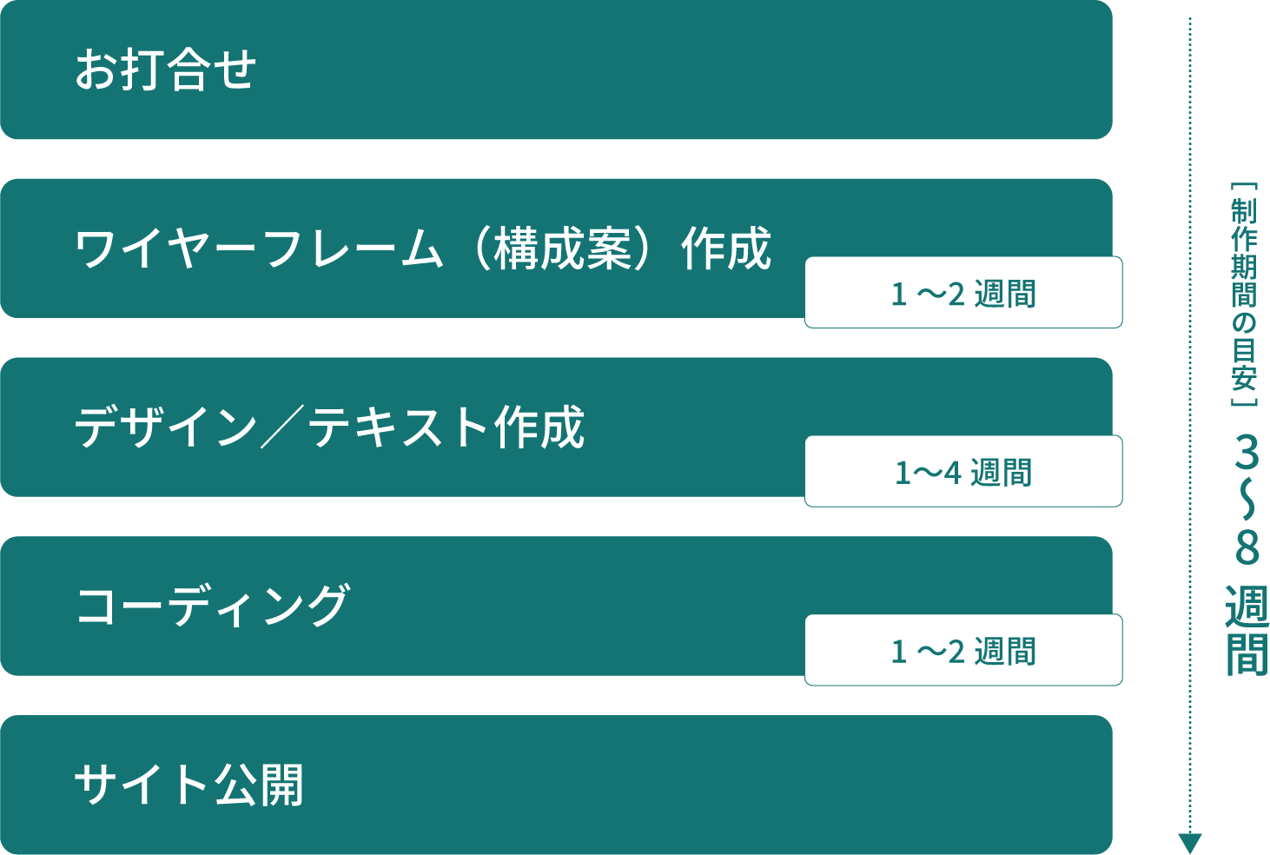Click the 1〜2週間 badge on the coding step
Image resolution: width=1270 pixels, height=855 pixels.
tap(963, 651)
